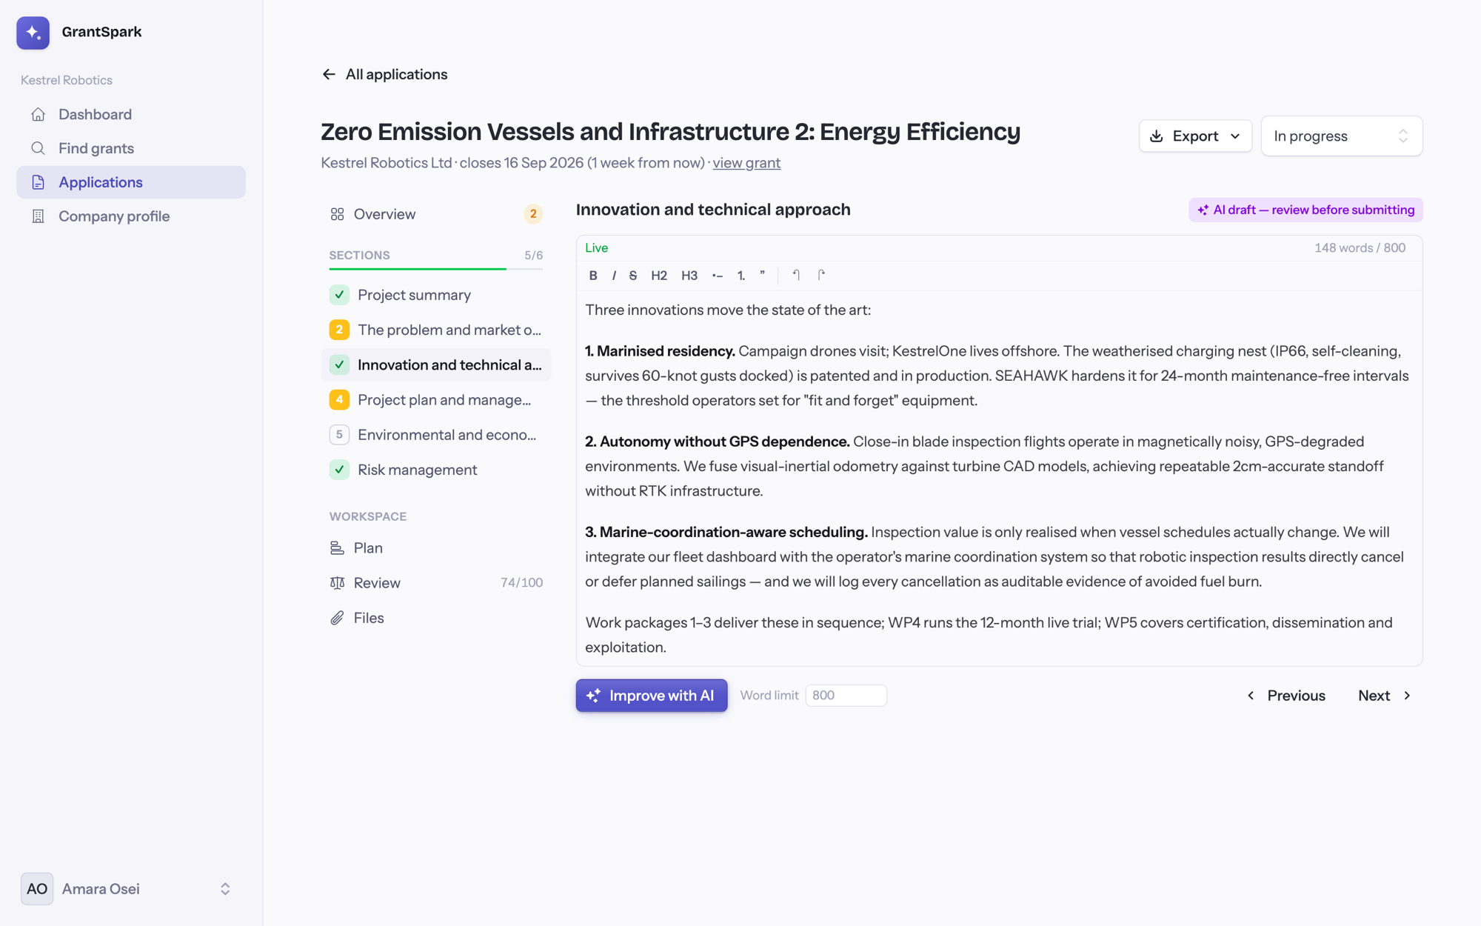1481x926 pixels.
Task: Redo the last edit
Action: (x=821, y=276)
